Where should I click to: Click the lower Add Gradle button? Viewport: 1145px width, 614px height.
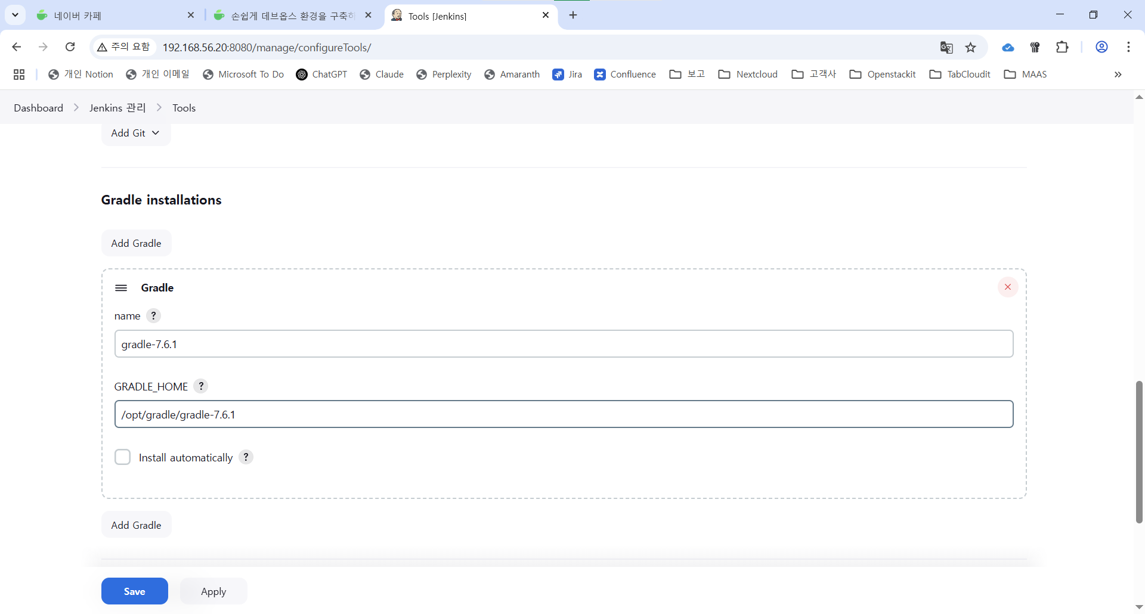(136, 525)
